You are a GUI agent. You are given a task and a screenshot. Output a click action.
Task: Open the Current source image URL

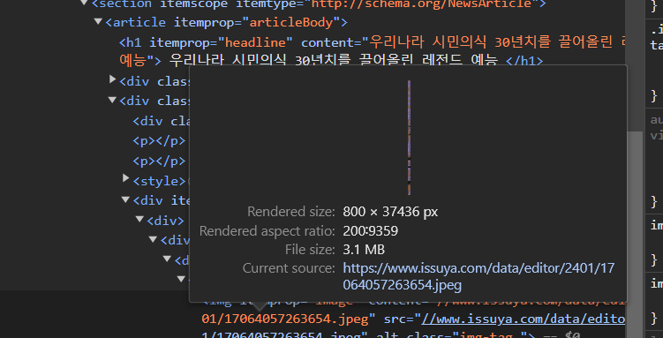[x=478, y=276]
